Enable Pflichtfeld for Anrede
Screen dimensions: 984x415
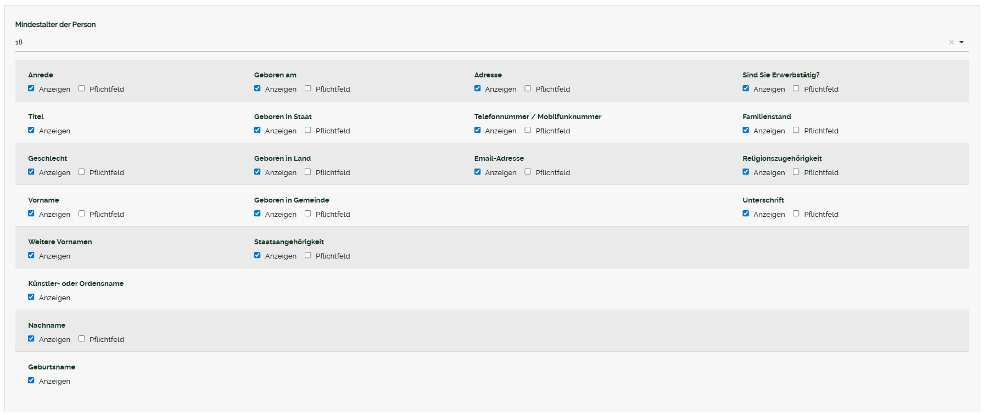82,88
